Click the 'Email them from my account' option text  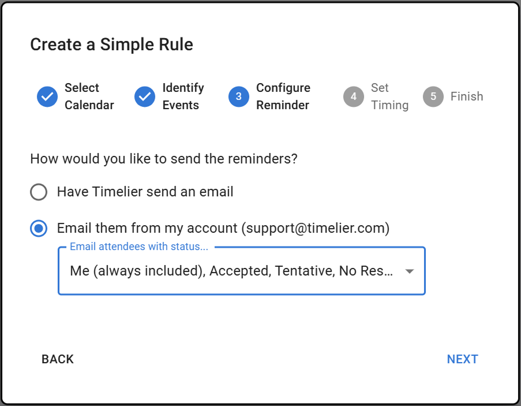223,229
